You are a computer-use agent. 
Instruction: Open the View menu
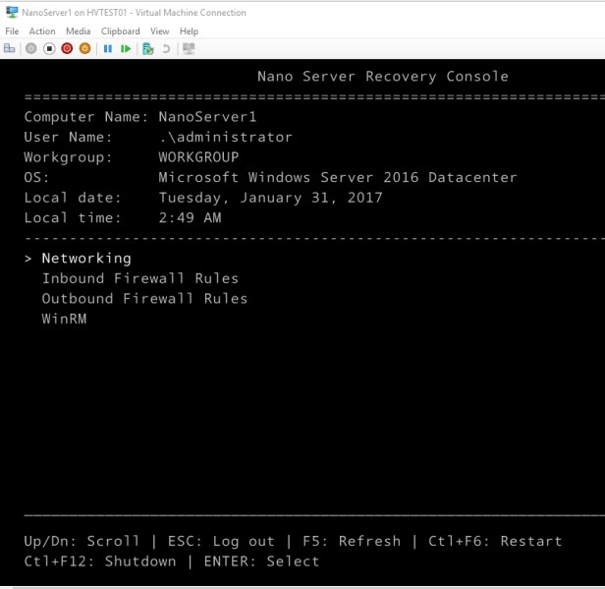tap(160, 31)
